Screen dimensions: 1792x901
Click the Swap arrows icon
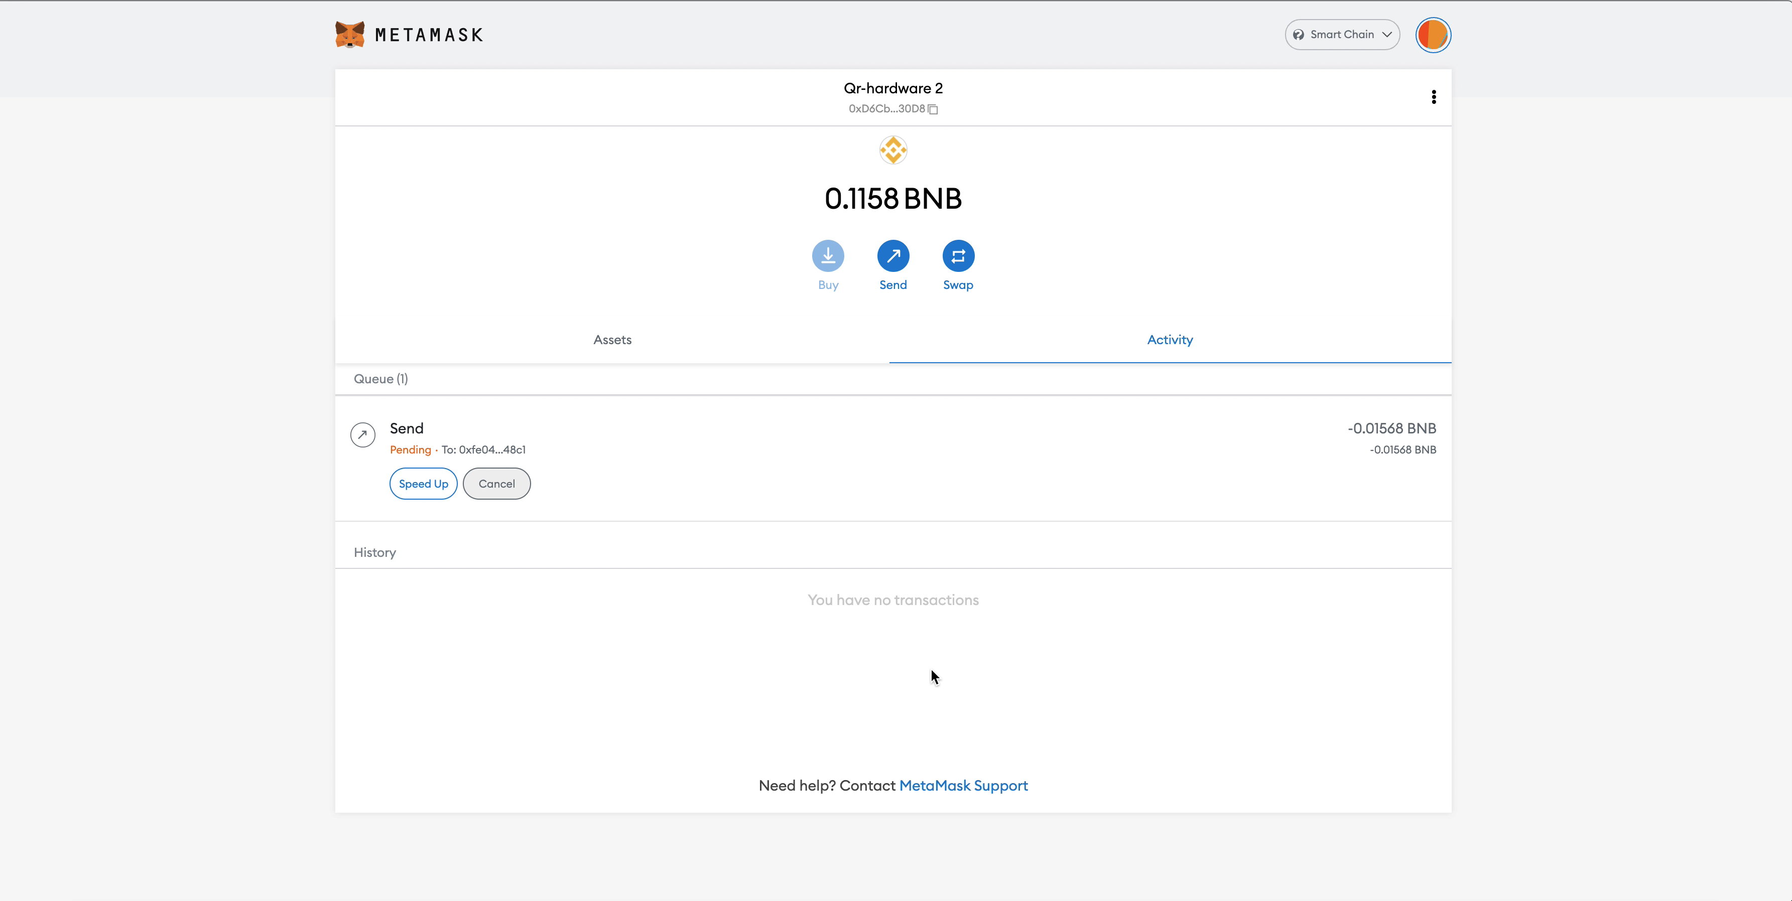tap(958, 256)
